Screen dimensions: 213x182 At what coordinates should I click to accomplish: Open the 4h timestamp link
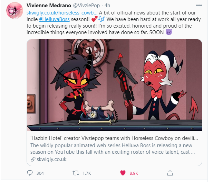(x=107, y=6)
